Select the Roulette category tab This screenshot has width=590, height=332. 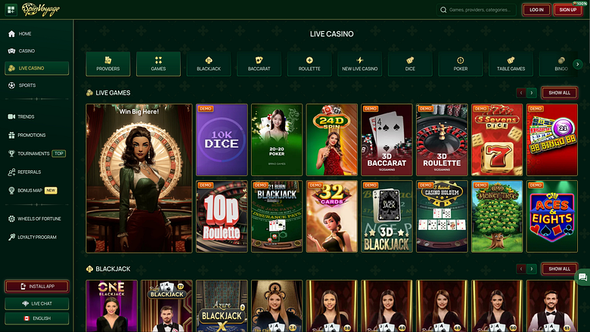pos(309,64)
